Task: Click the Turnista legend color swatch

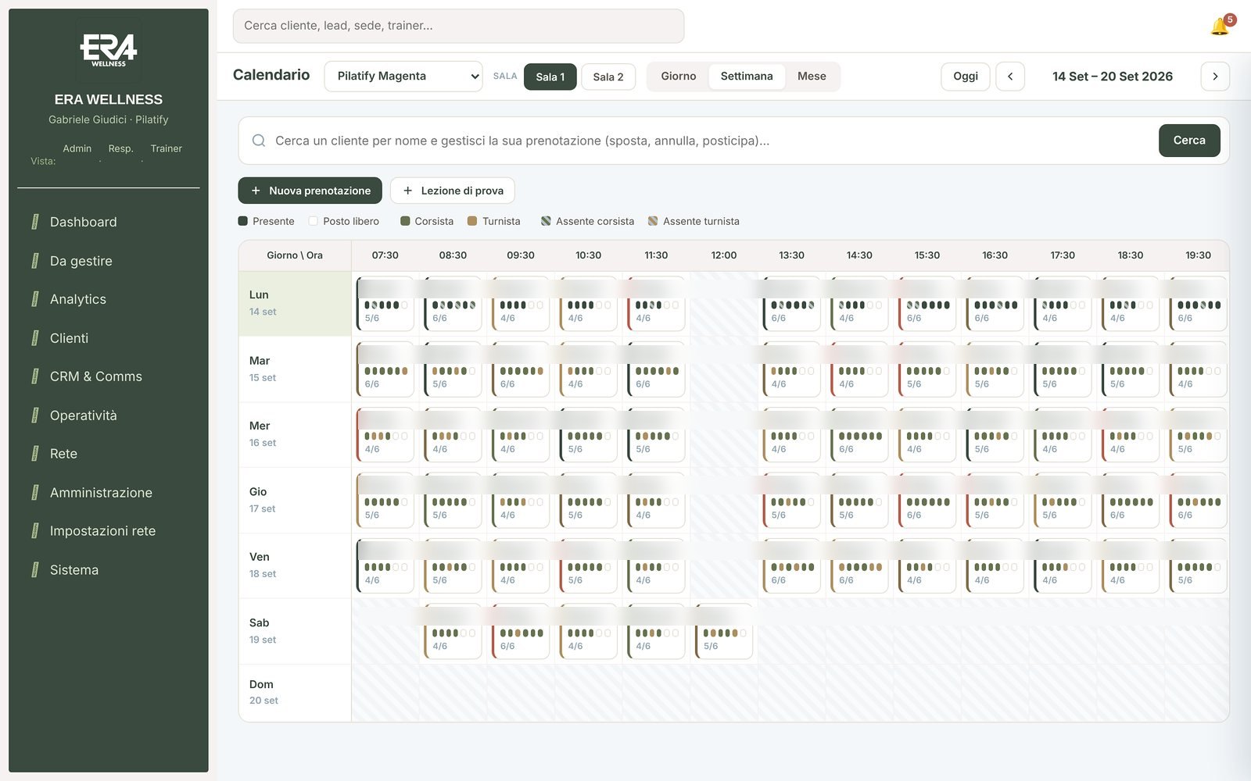Action: tap(472, 221)
